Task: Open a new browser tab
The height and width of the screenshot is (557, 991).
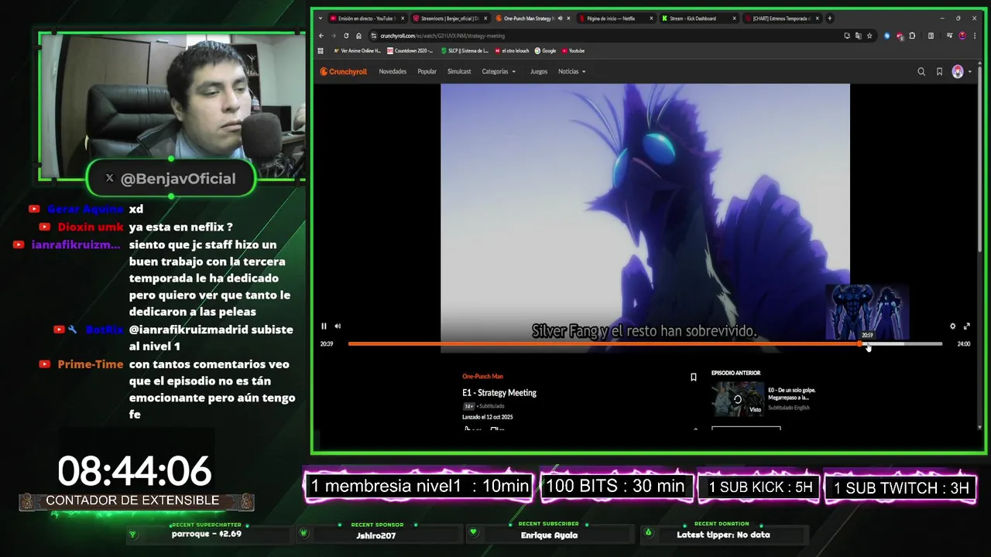Action: [x=829, y=18]
